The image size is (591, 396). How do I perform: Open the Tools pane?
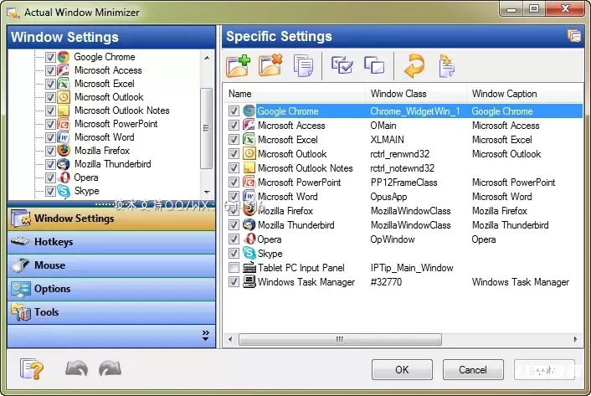tap(111, 312)
